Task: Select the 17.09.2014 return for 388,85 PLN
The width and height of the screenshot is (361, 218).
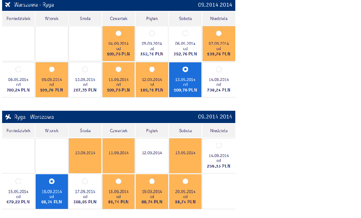Action: pos(85,181)
